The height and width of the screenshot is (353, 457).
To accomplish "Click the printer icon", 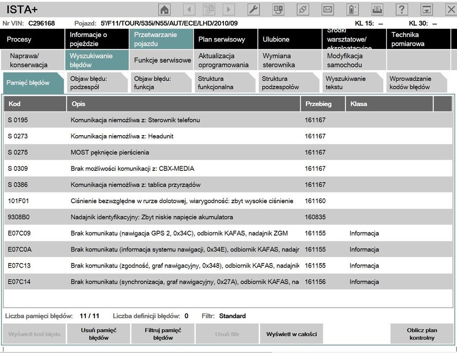I will click(x=377, y=10).
